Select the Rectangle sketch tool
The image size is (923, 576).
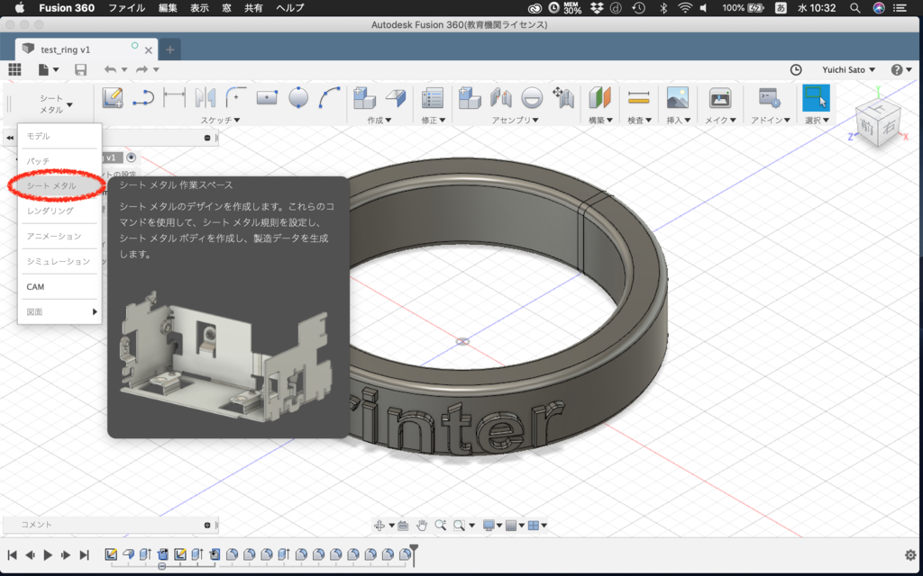pos(267,97)
